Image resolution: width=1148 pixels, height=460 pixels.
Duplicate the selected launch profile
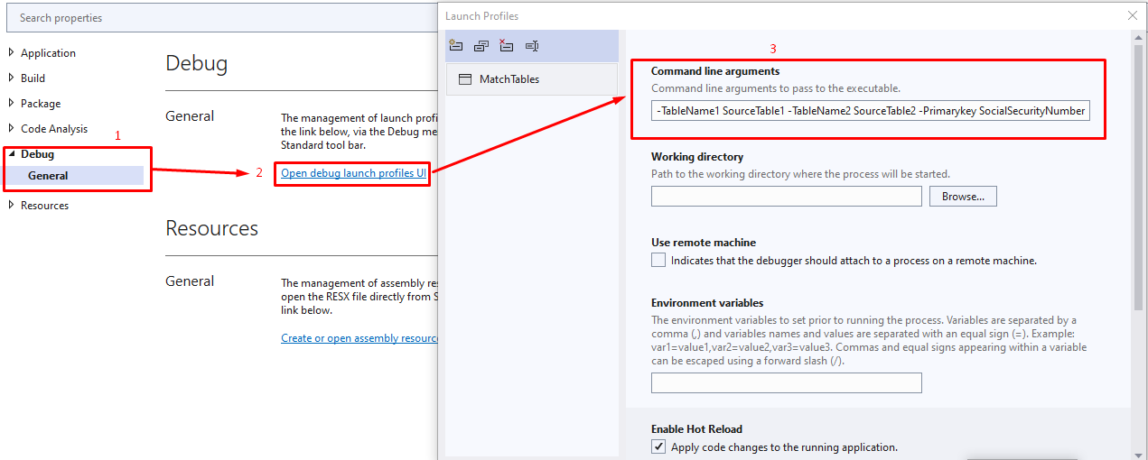pos(481,45)
